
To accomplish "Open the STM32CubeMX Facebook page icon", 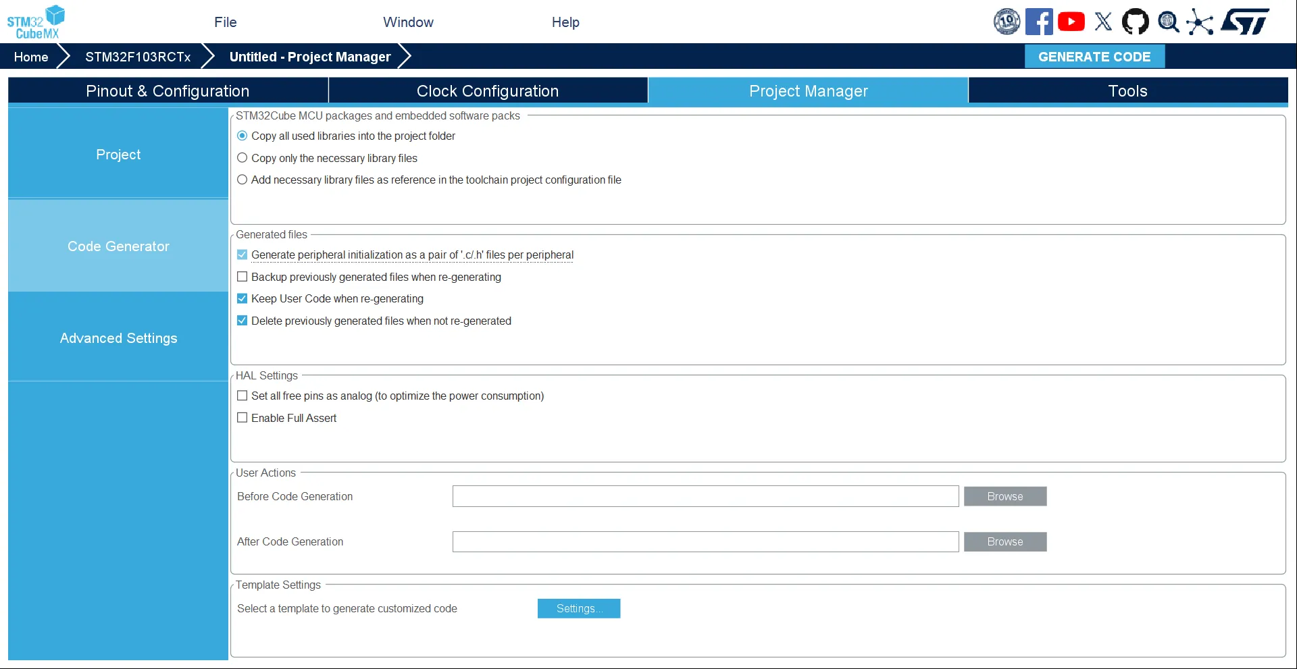I will [1039, 21].
